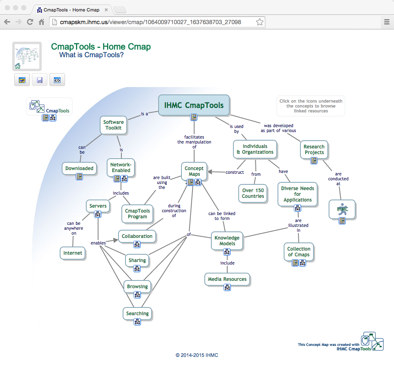Open the Chrome hamburger menu
Screen dimensions: 394x370
(x=387, y=22)
